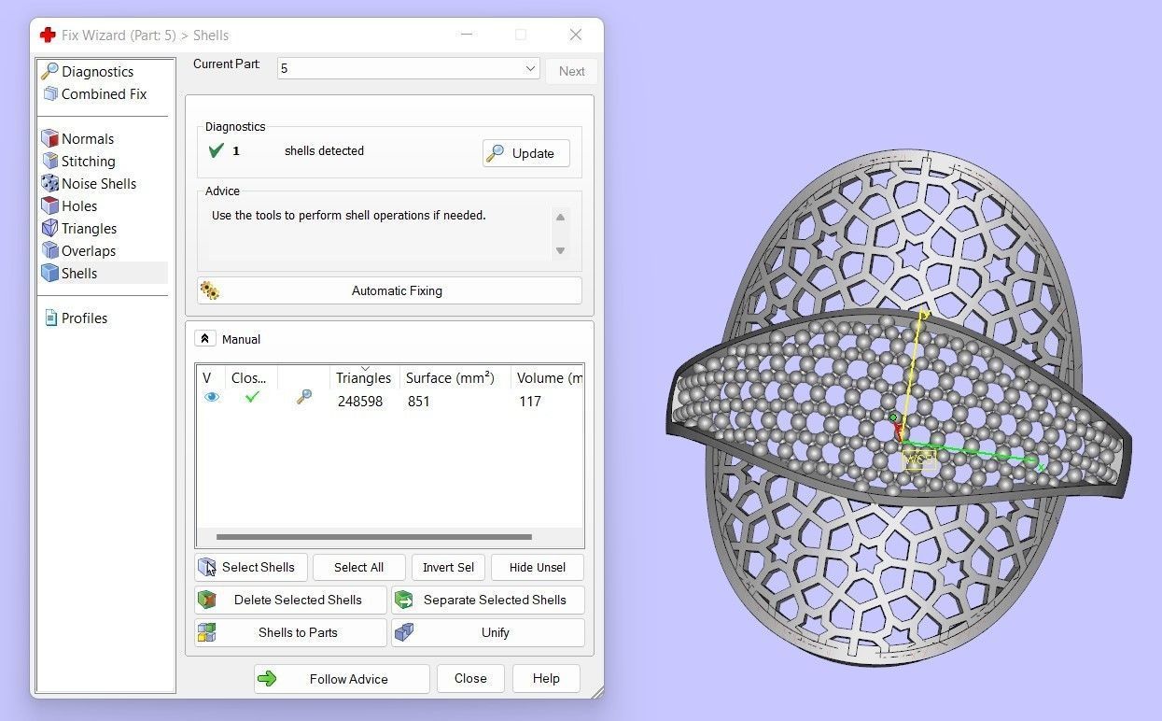Update the shell diagnostics

[525, 153]
